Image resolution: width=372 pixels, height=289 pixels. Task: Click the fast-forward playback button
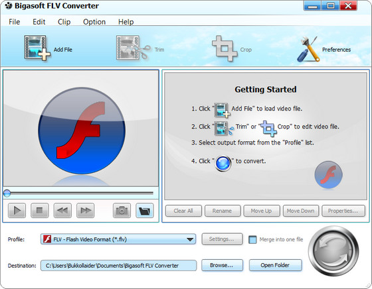(86, 210)
